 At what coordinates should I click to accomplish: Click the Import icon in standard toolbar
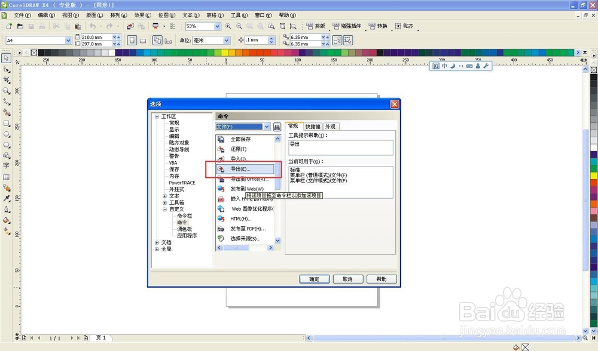pyautogui.click(x=130, y=26)
